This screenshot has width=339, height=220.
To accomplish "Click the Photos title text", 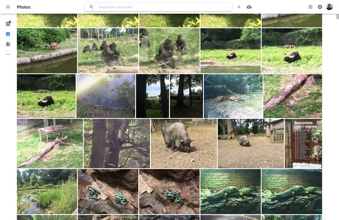I will pyautogui.click(x=23, y=7).
